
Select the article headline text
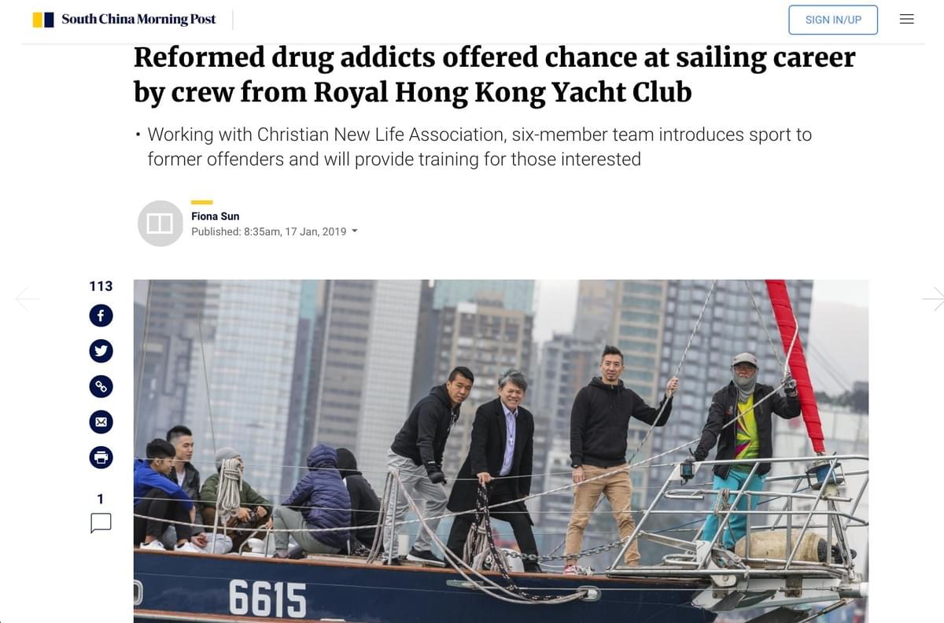pos(494,75)
